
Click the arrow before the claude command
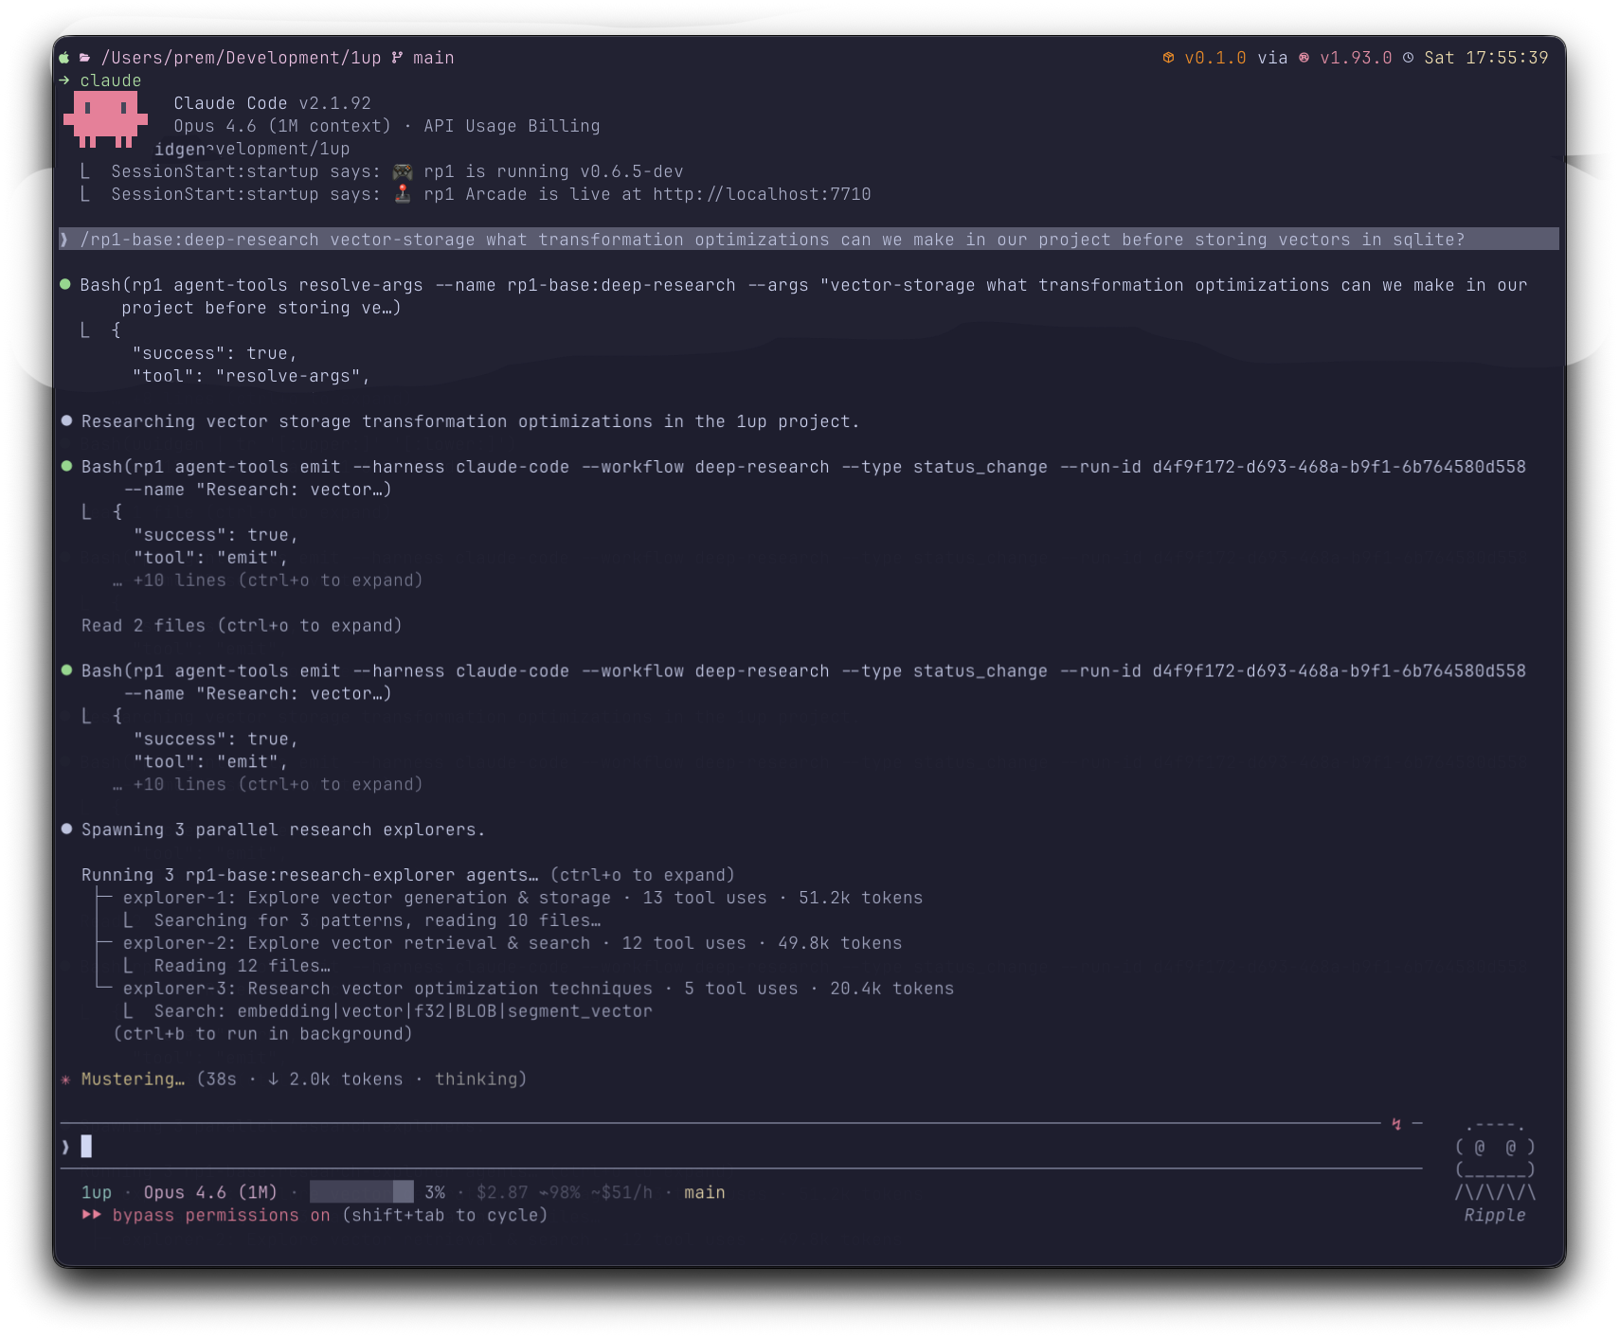(x=64, y=80)
